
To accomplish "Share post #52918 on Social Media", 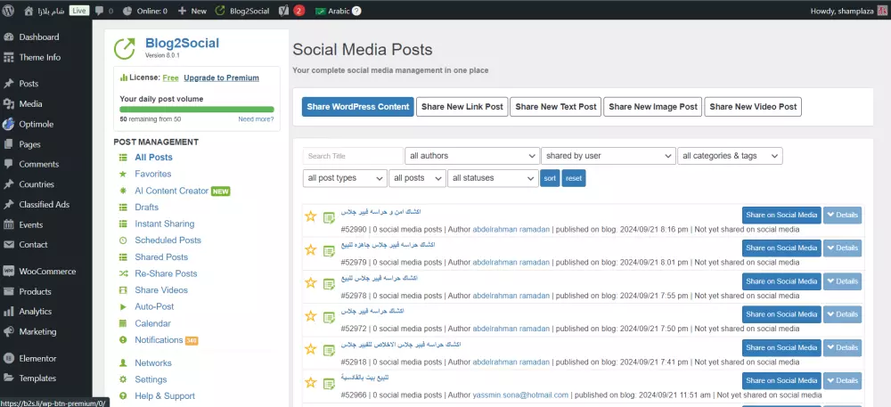I will [x=781, y=348].
